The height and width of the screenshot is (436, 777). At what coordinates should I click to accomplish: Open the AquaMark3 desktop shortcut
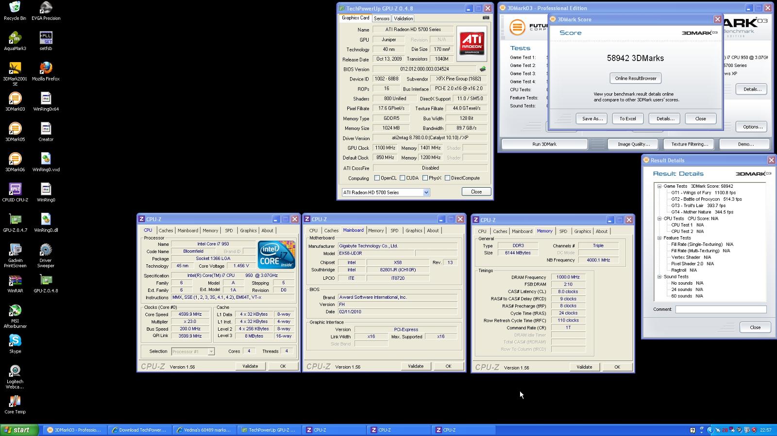click(15, 41)
